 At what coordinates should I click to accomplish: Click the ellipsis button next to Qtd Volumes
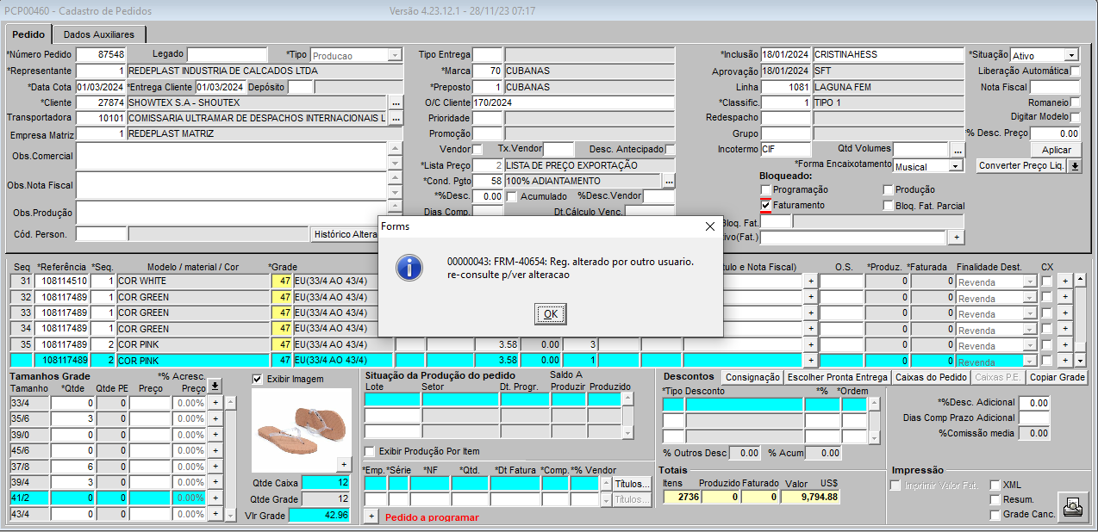[x=957, y=150]
